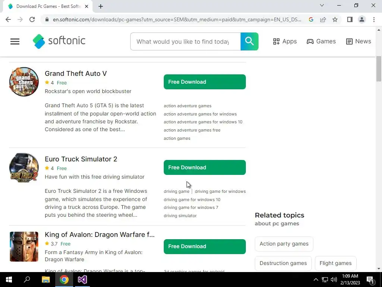Click 'Rockstar's open world blockbuster' text
This screenshot has width=382, height=287.
[88, 91]
